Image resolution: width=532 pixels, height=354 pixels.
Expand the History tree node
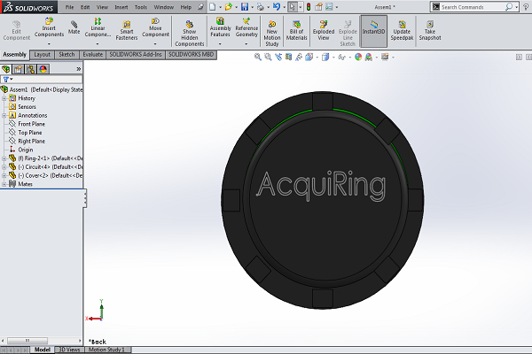point(4,98)
